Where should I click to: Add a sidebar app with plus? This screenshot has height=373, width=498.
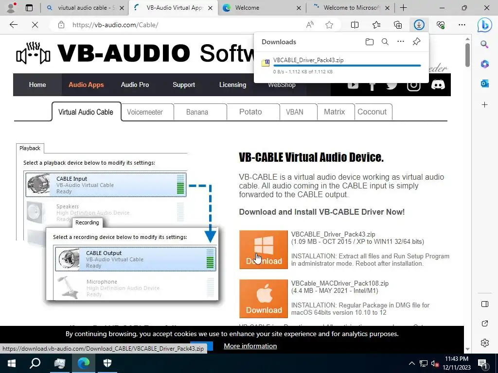tap(484, 105)
